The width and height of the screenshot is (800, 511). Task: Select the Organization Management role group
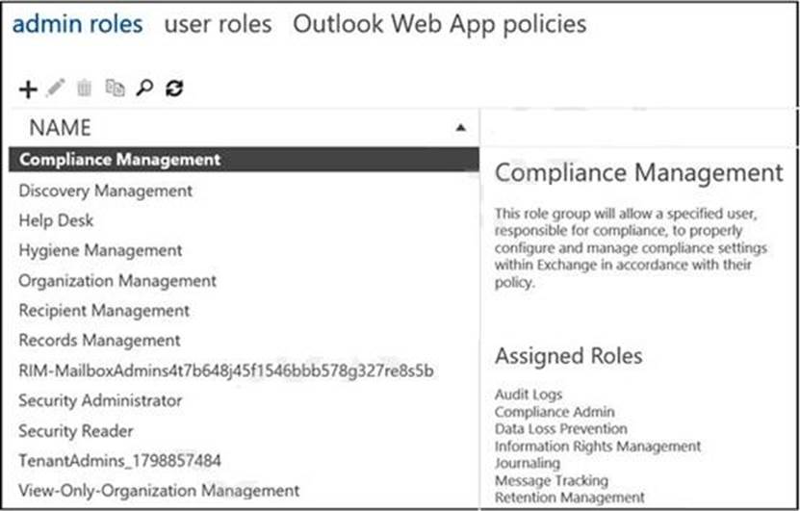click(x=117, y=281)
